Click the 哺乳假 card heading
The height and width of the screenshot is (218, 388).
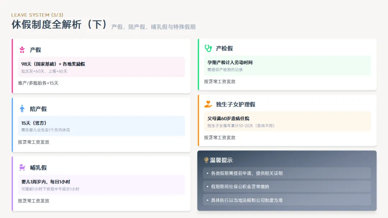pyautogui.click(x=38, y=167)
